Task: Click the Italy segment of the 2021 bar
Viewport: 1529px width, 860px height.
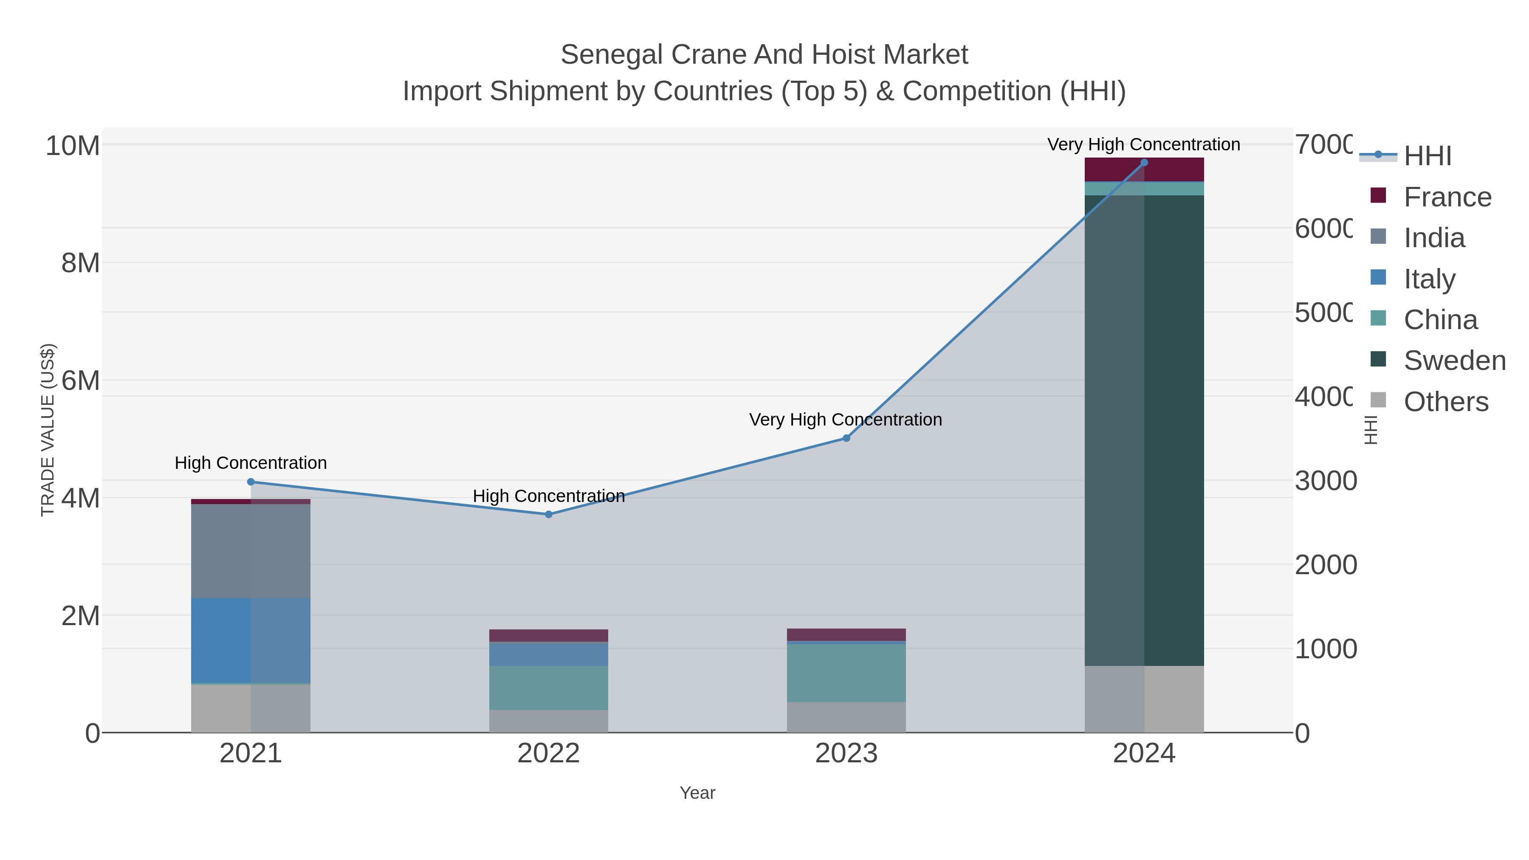Action: pos(251,640)
